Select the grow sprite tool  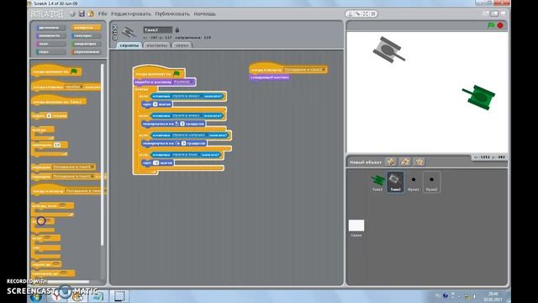366,13
